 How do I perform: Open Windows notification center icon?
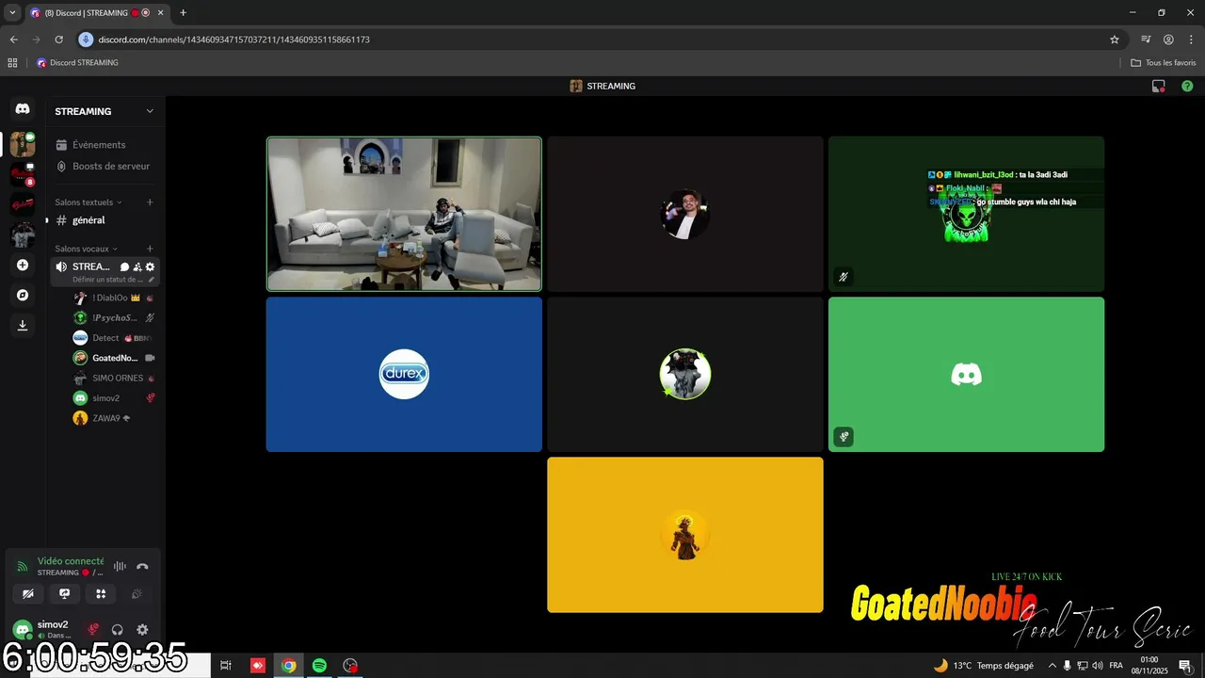1185,666
